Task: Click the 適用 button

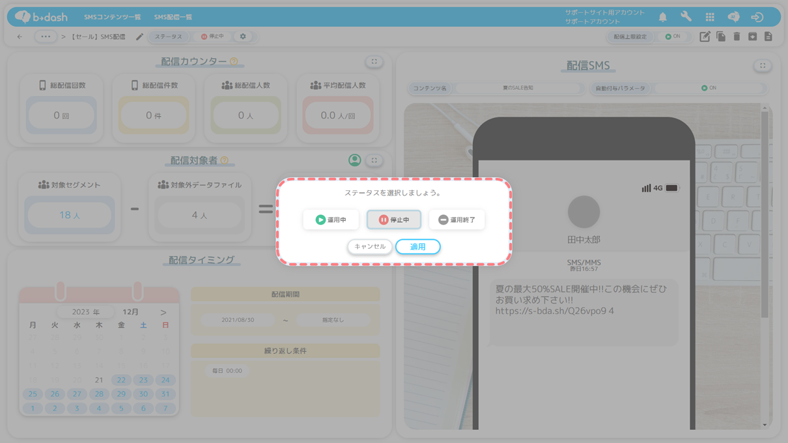Action: point(418,247)
